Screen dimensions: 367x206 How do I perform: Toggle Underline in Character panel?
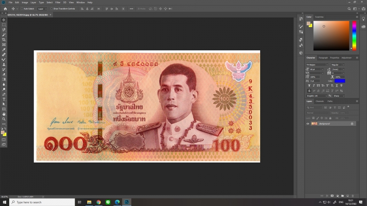pos(337,86)
